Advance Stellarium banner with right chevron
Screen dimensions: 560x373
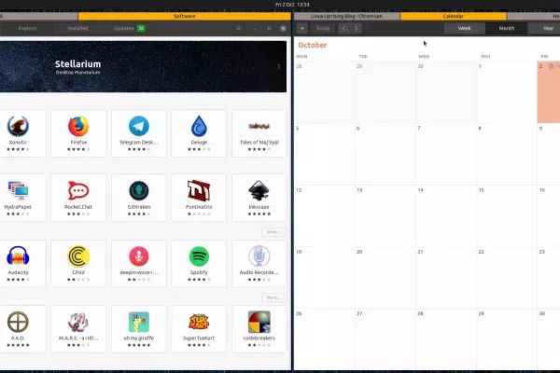pyautogui.click(x=278, y=67)
